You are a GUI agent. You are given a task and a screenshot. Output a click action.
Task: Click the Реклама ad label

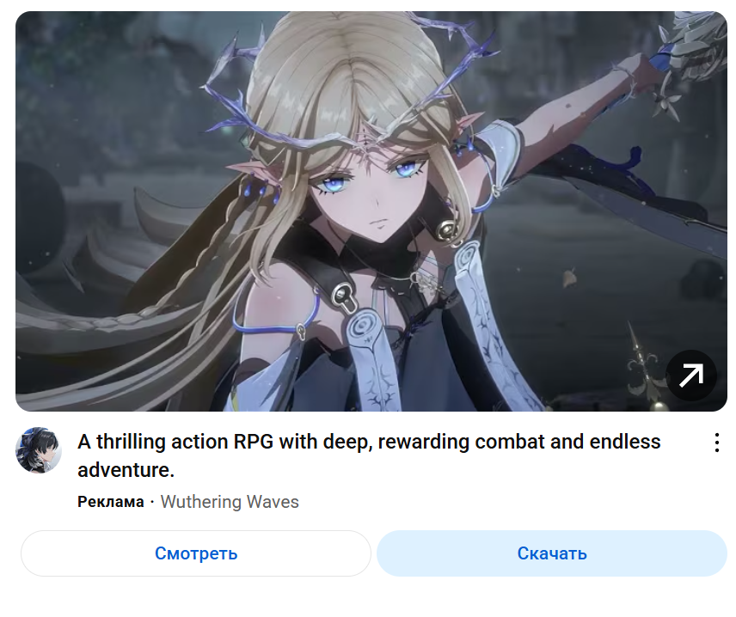111,502
